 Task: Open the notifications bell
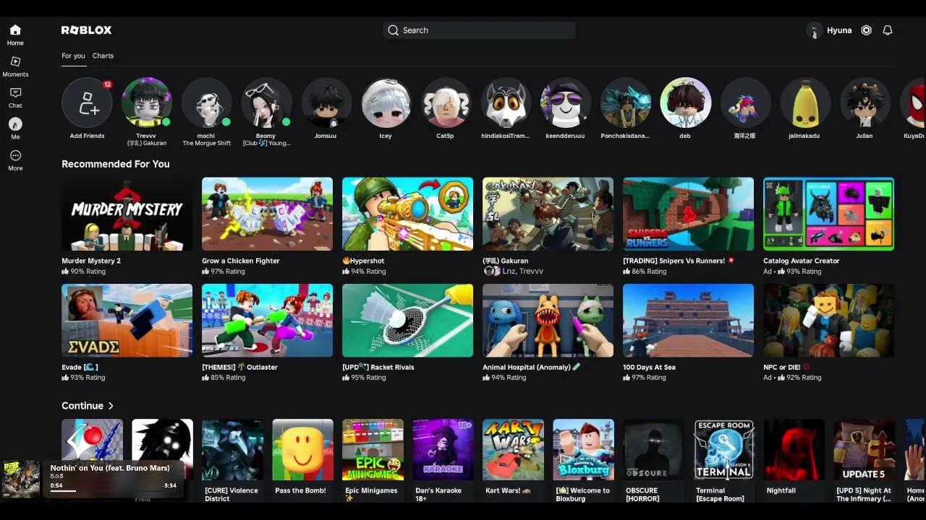click(888, 30)
